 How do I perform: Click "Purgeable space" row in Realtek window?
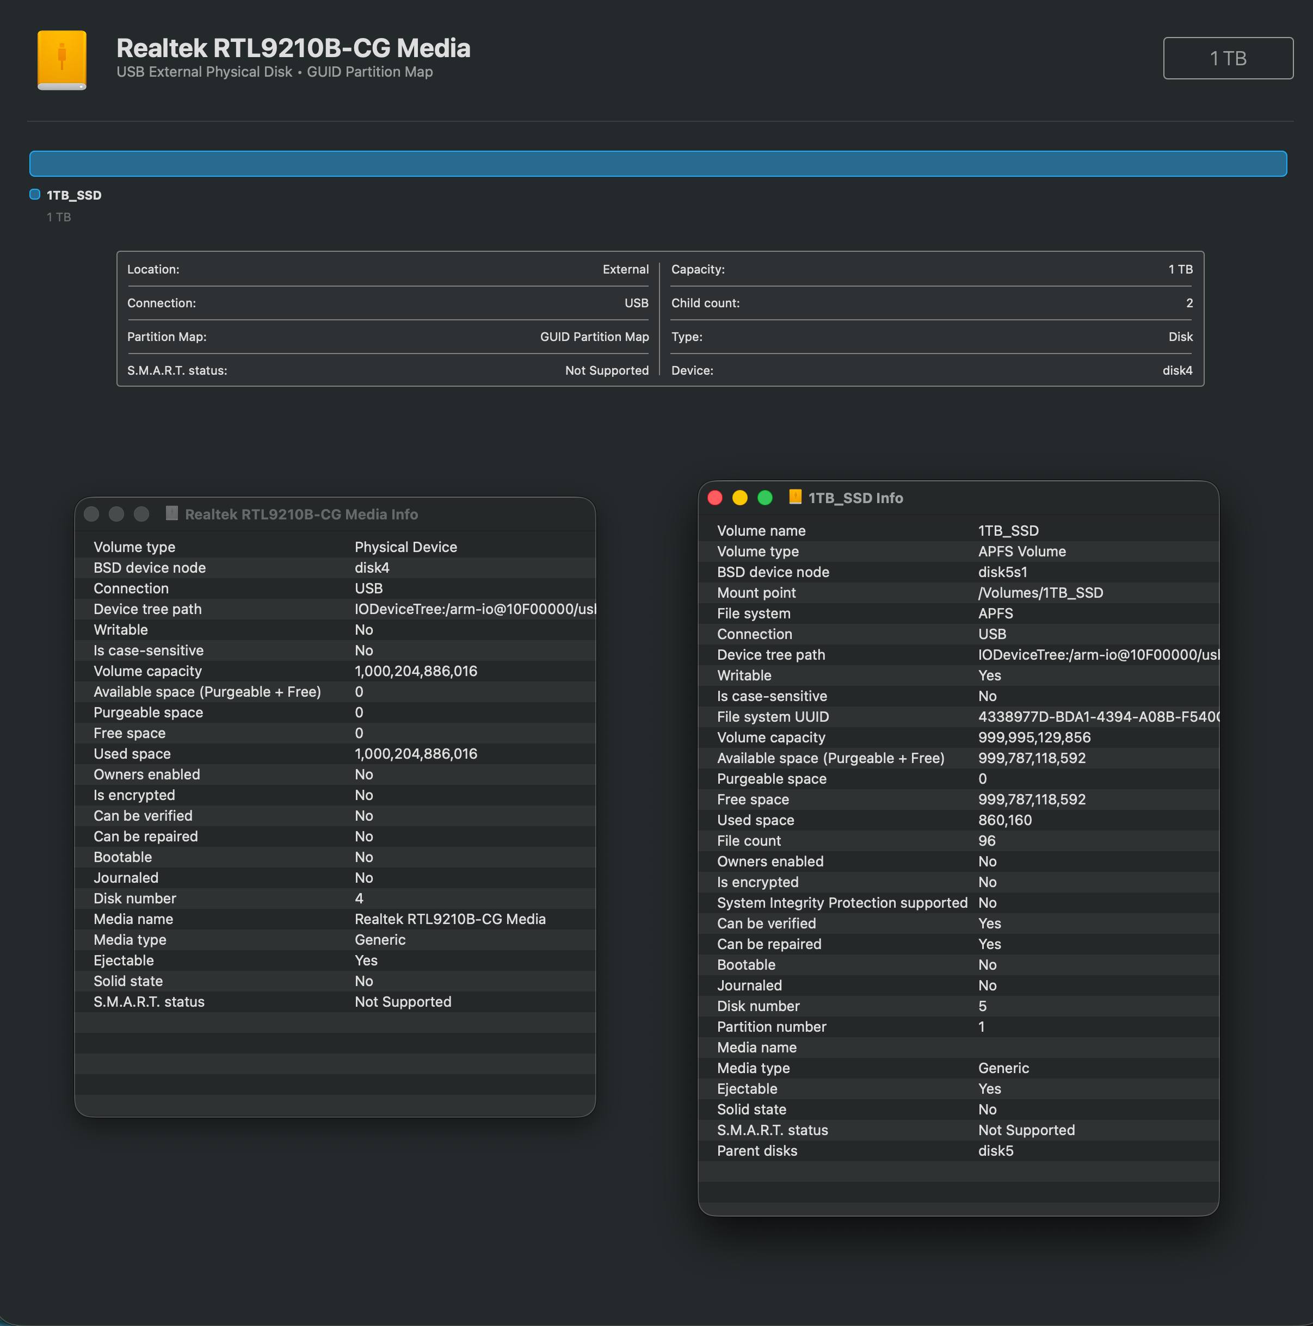point(335,712)
